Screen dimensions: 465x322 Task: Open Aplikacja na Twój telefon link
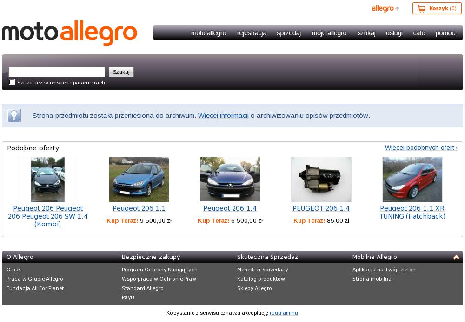pyautogui.click(x=384, y=270)
